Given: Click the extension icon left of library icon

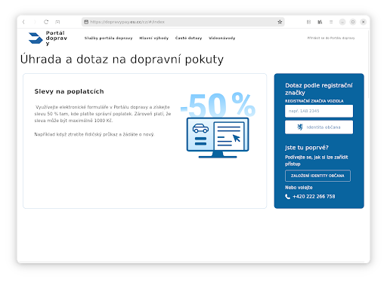Looking at the screenshot, I should point(308,22).
